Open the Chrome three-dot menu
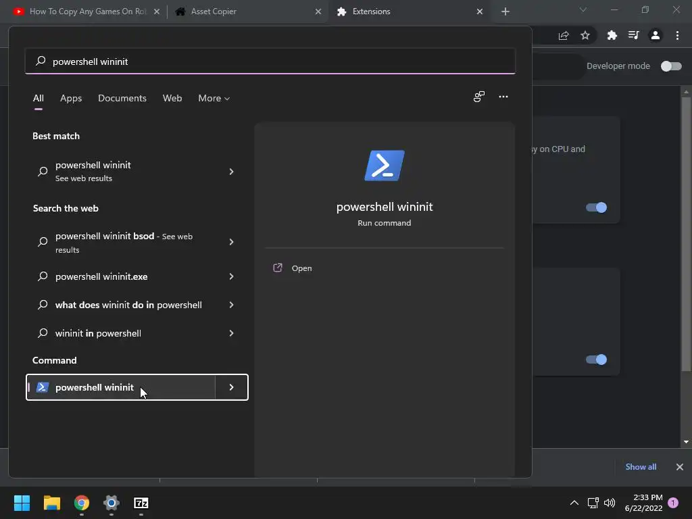The height and width of the screenshot is (519, 692). pyautogui.click(x=677, y=35)
